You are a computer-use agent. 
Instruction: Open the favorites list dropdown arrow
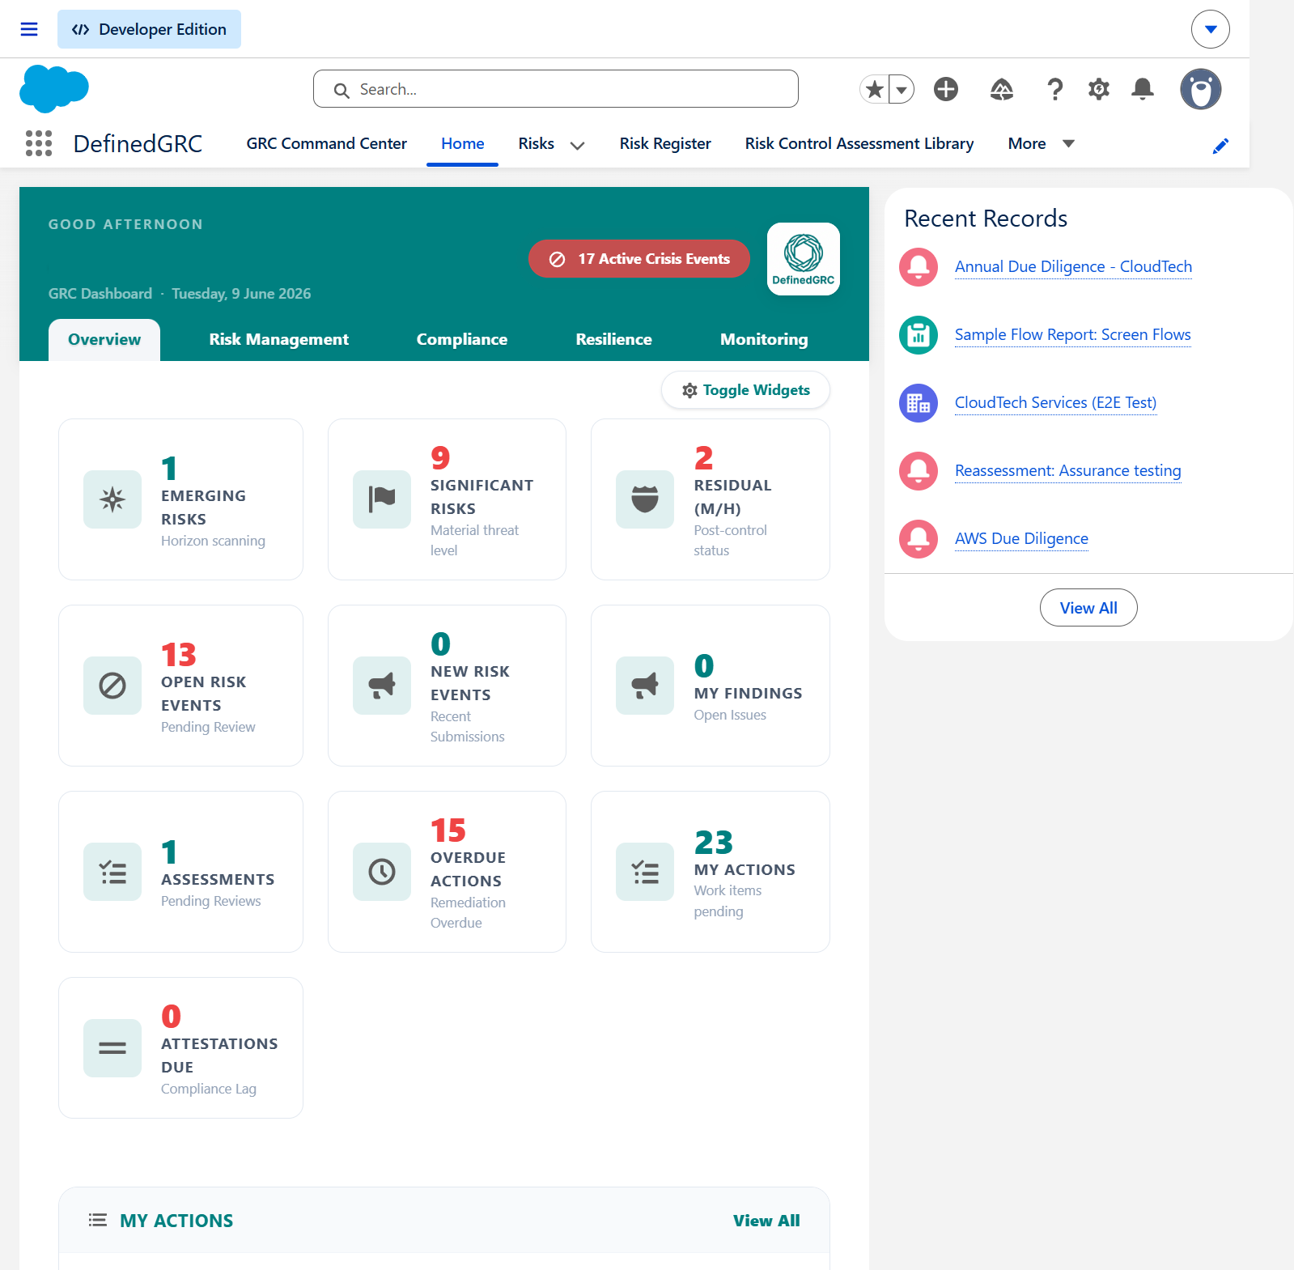coord(902,89)
